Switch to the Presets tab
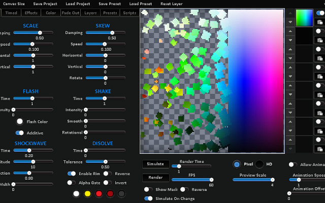This screenshot has height=203, width=325. coord(110,13)
